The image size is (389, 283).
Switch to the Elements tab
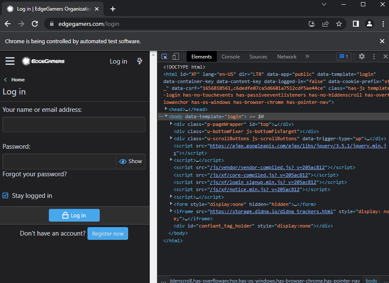(x=201, y=57)
